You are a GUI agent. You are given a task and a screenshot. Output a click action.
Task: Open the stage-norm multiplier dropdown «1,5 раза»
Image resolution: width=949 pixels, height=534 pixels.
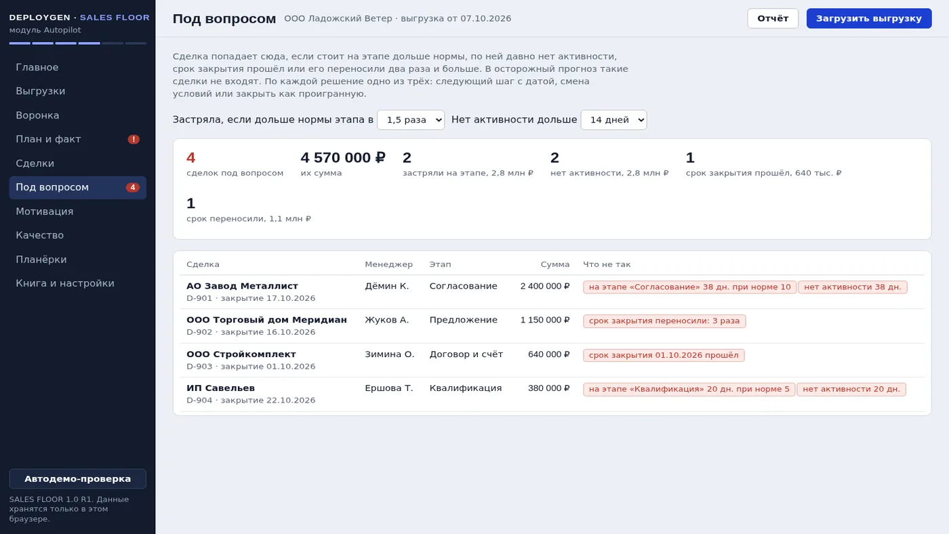click(x=411, y=120)
